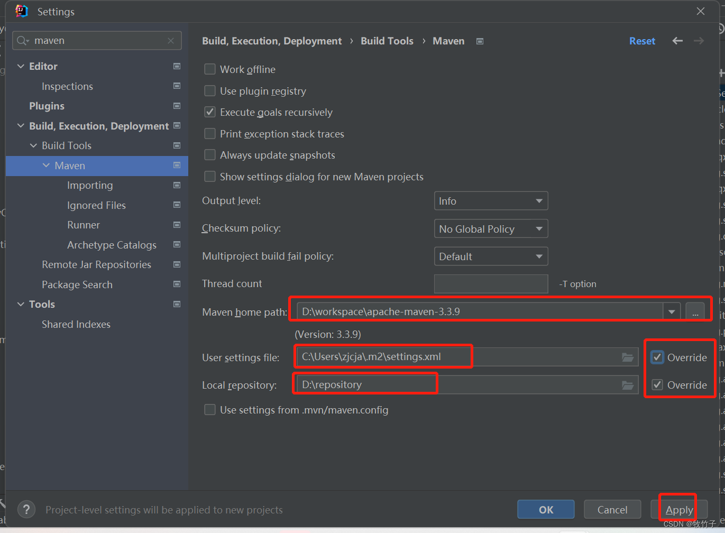Click Build Tools in the breadcrumb

[x=387, y=41]
